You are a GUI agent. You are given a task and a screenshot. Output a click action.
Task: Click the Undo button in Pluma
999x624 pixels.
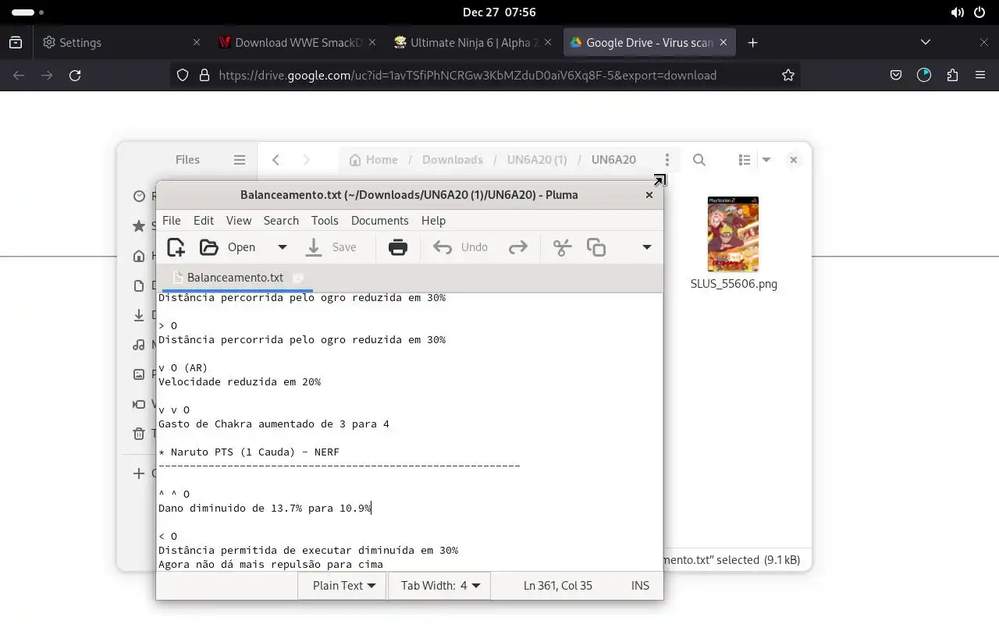[x=460, y=247]
